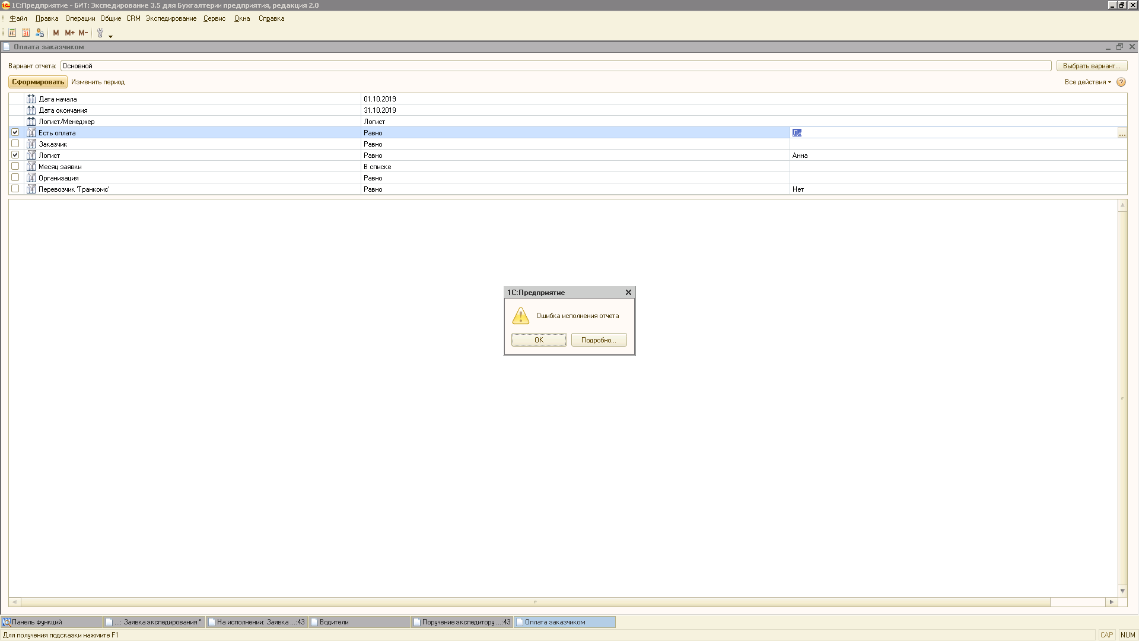This screenshot has height=641, width=1139.
Task: Uncheck the Есть оплата filter checkbox
Action: tap(15, 132)
